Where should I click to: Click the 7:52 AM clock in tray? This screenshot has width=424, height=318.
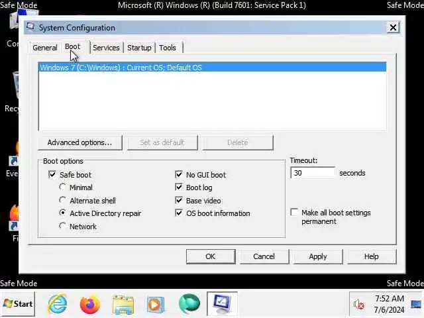389,299
